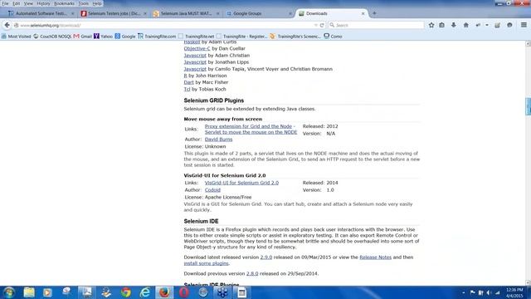Image resolution: width=531 pixels, height=299 pixels.
Task: Go to the Firefox home page icon
Action: [466, 25]
